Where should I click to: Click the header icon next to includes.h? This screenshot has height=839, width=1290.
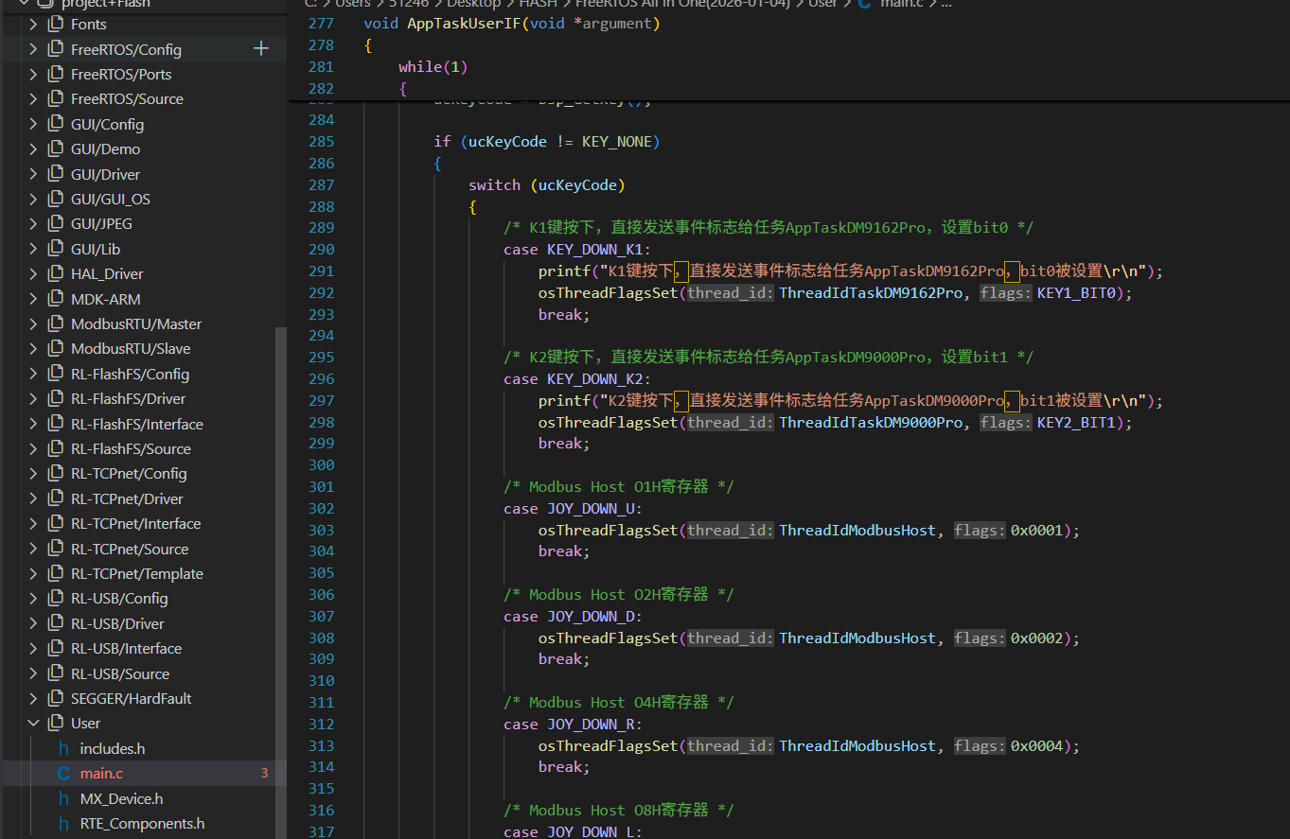pos(63,748)
